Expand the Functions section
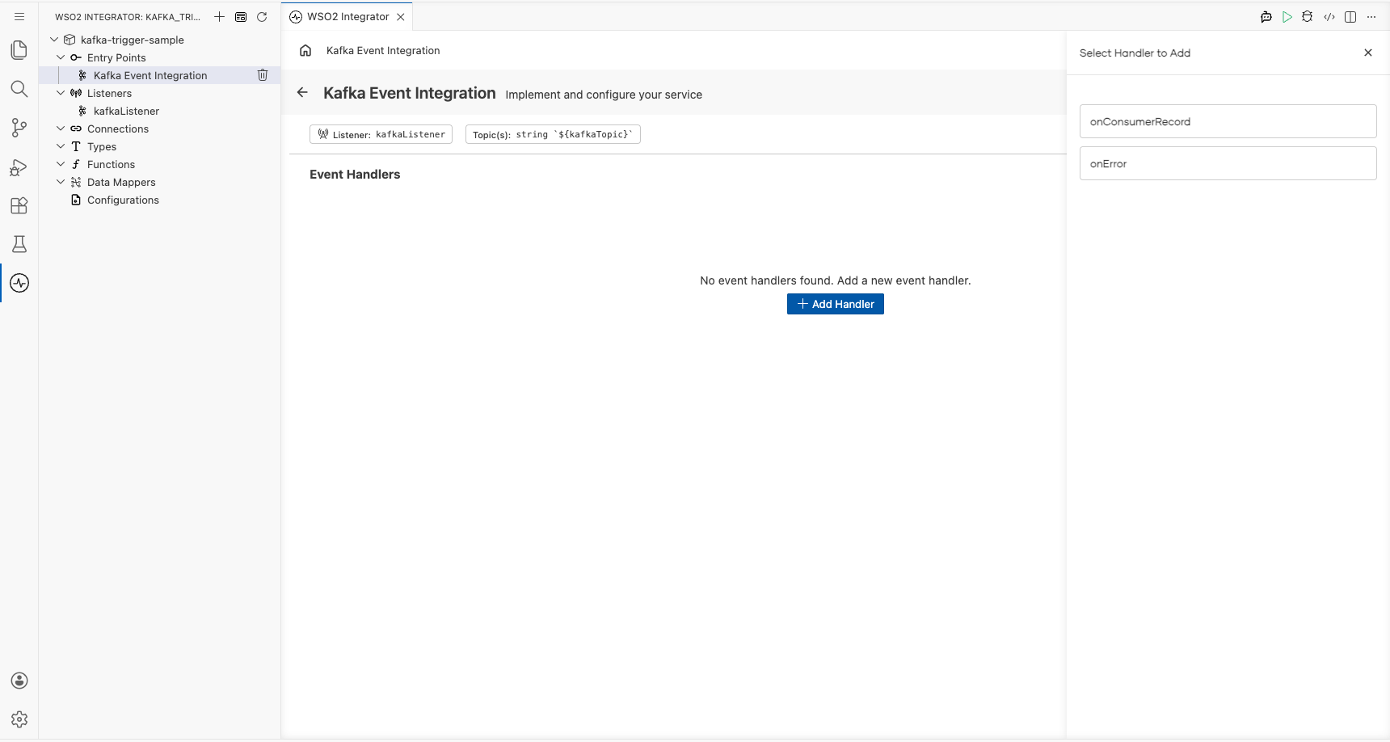1390x742 pixels. (x=61, y=164)
